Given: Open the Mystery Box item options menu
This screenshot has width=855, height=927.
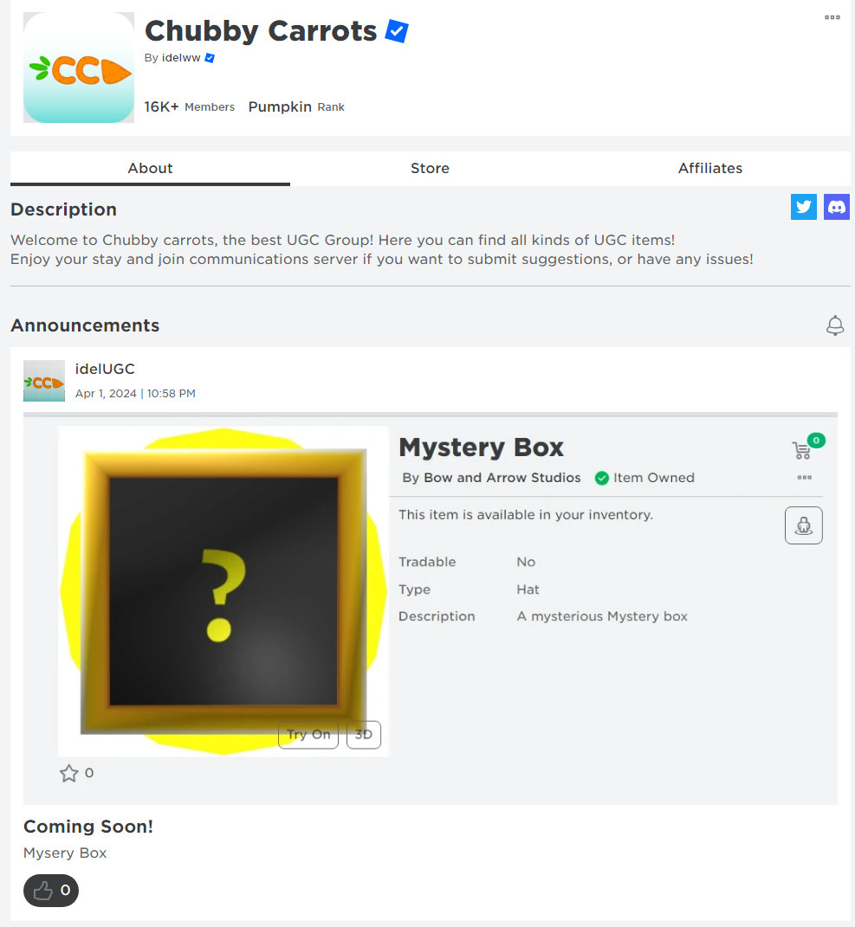Looking at the screenshot, I should [x=804, y=477].
